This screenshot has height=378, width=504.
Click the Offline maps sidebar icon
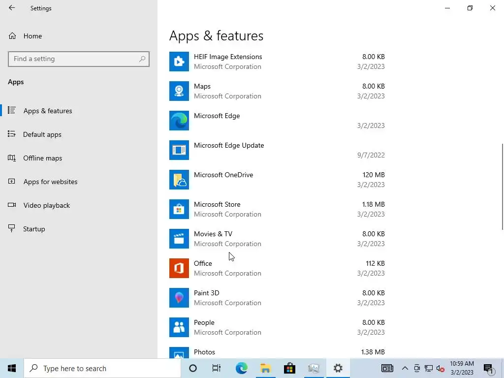click(x=12, y=158)
